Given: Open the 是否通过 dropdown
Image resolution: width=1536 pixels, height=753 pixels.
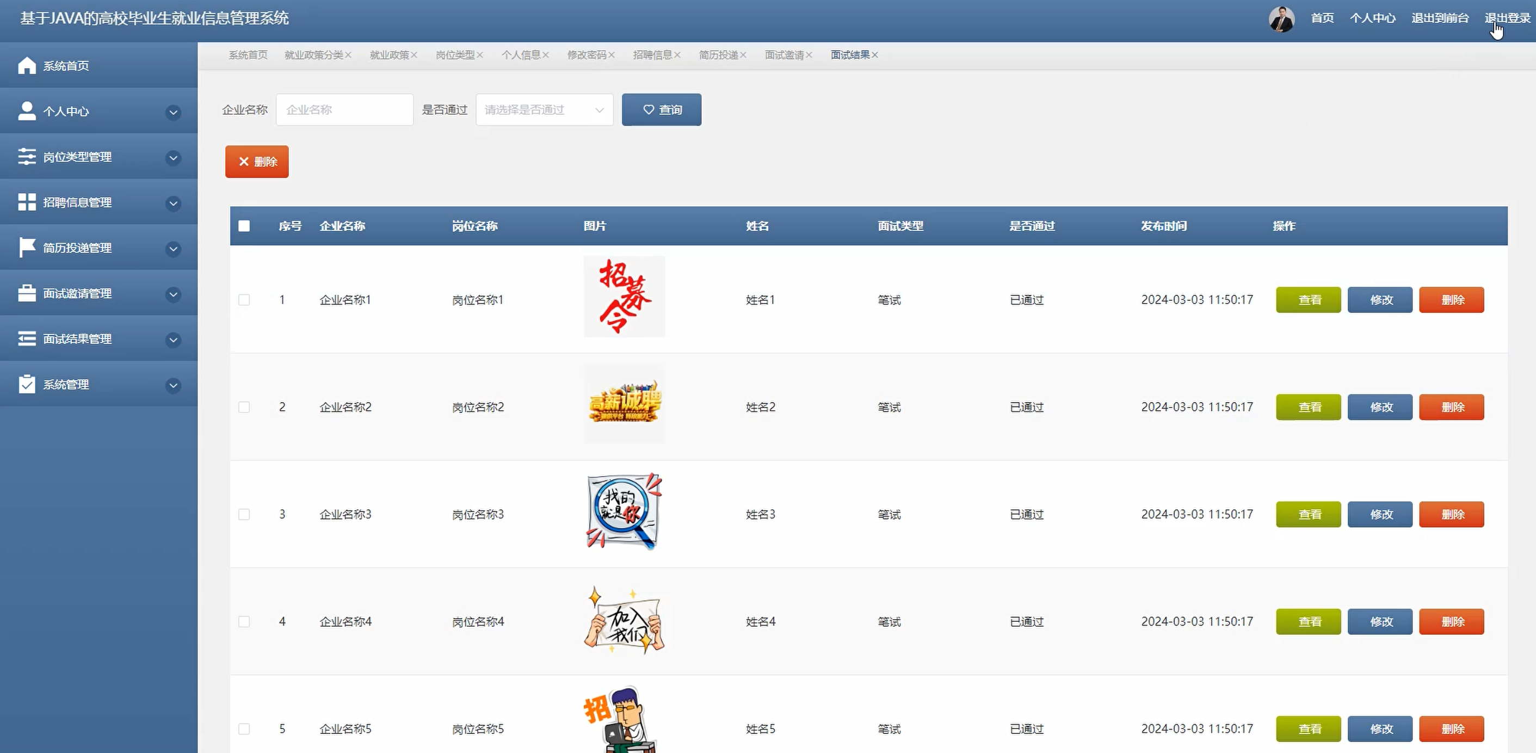Looking at the screenshot, I should click(545, 110).
